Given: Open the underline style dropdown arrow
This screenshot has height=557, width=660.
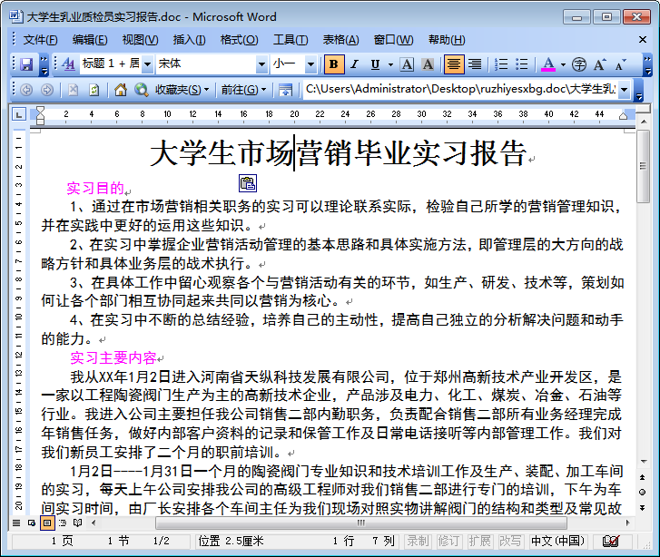Looking at the screenshot, I should 390,64.
